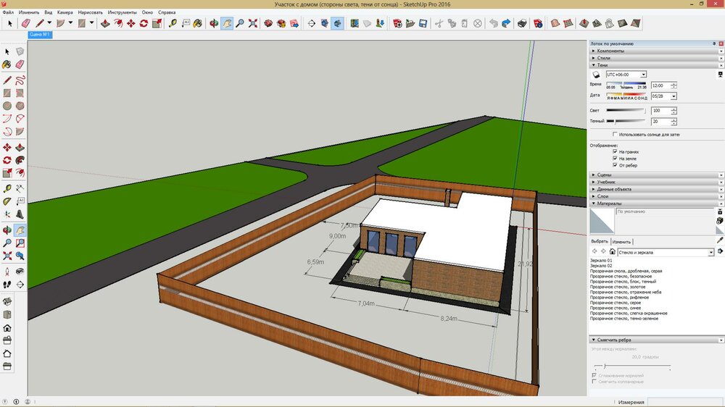Screen dimensions: 725x407
Task: Click the 'Свет' light intensity slider
Action: point(625,110)
